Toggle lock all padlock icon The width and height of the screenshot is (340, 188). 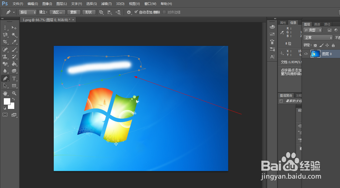click(333, 45)
